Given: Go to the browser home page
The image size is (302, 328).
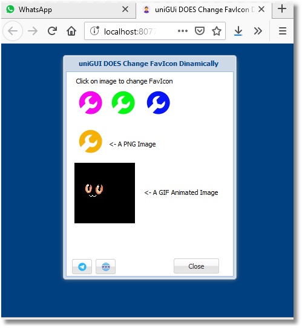Looking at the screenshot, I should [x=71, y=31].
